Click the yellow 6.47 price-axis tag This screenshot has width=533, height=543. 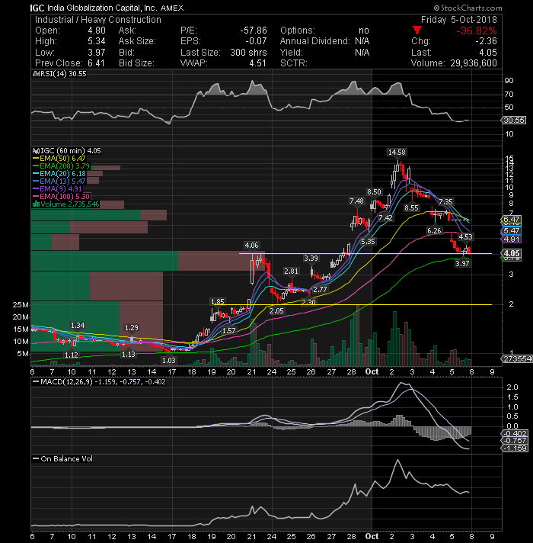click(x=511, y=219)
